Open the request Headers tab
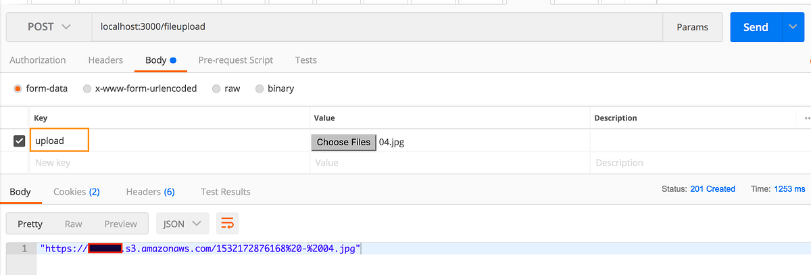 tap(105, 60)
